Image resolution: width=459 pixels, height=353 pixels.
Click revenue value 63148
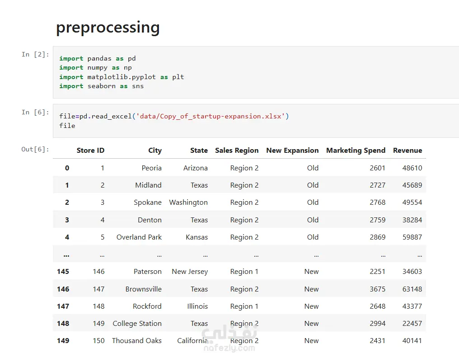click(412, 289)
